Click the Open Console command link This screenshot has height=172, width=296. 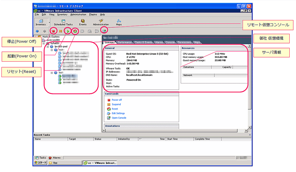click(119, 118)
